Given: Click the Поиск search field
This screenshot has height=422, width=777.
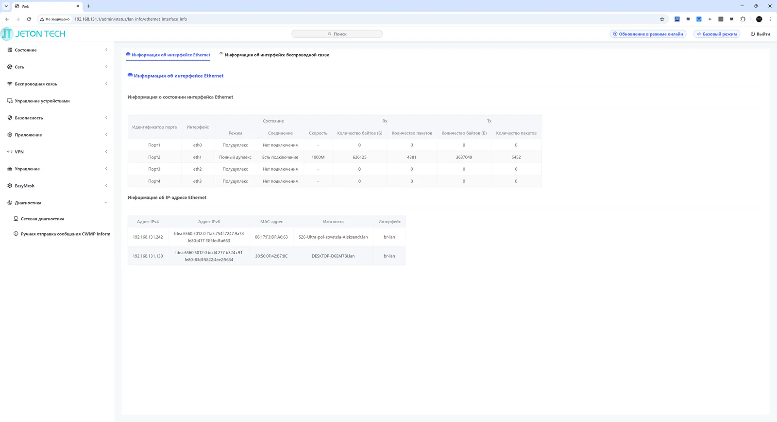Looking at the screenshot, I should click(337, 34).
